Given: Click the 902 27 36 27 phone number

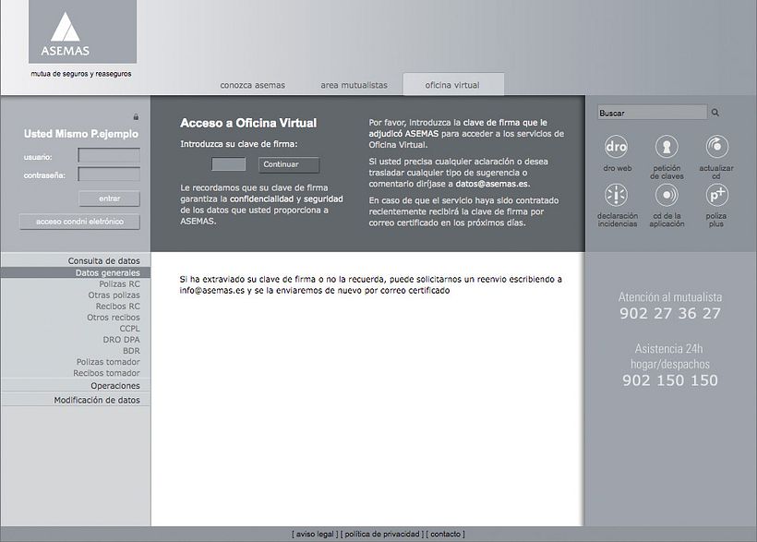Looking at the screenshot, I should [670, 314].
